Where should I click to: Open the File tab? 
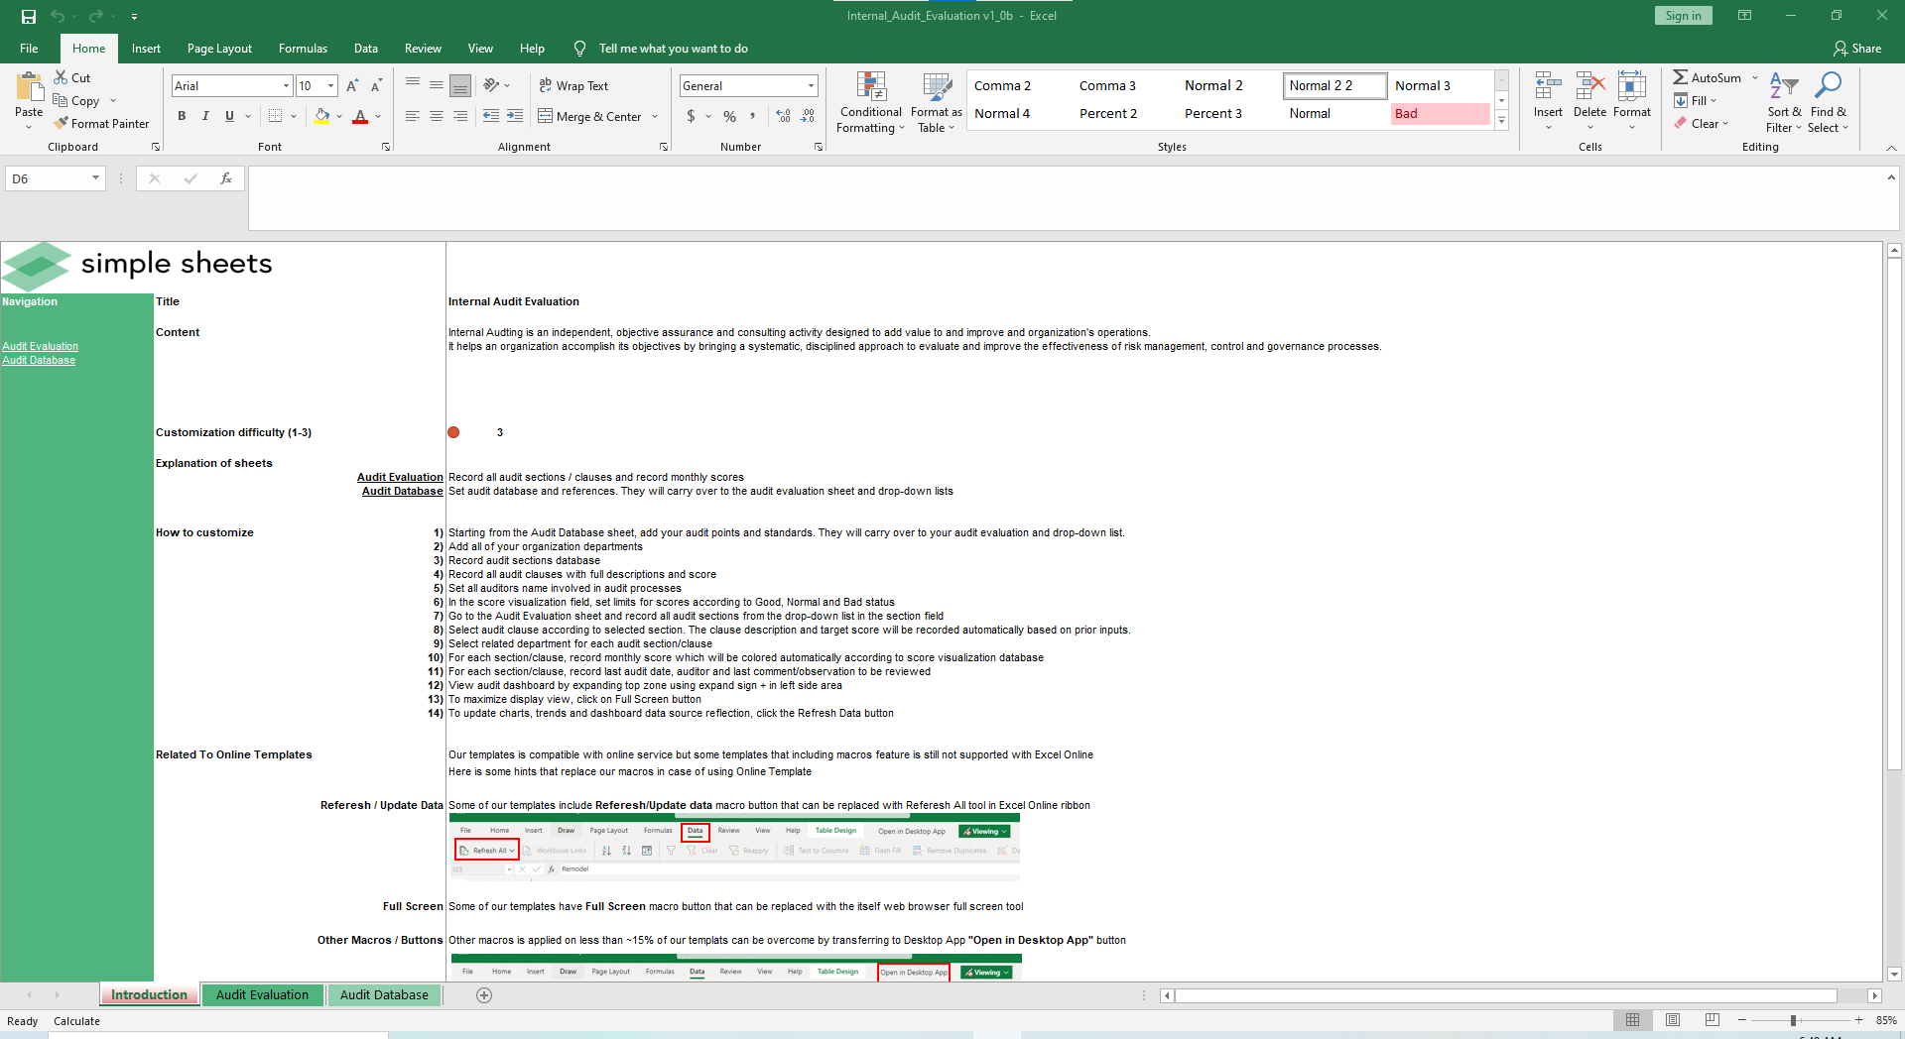pos(29,49)
